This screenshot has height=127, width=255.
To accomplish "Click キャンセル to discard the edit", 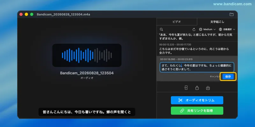I will click(215, 77).
